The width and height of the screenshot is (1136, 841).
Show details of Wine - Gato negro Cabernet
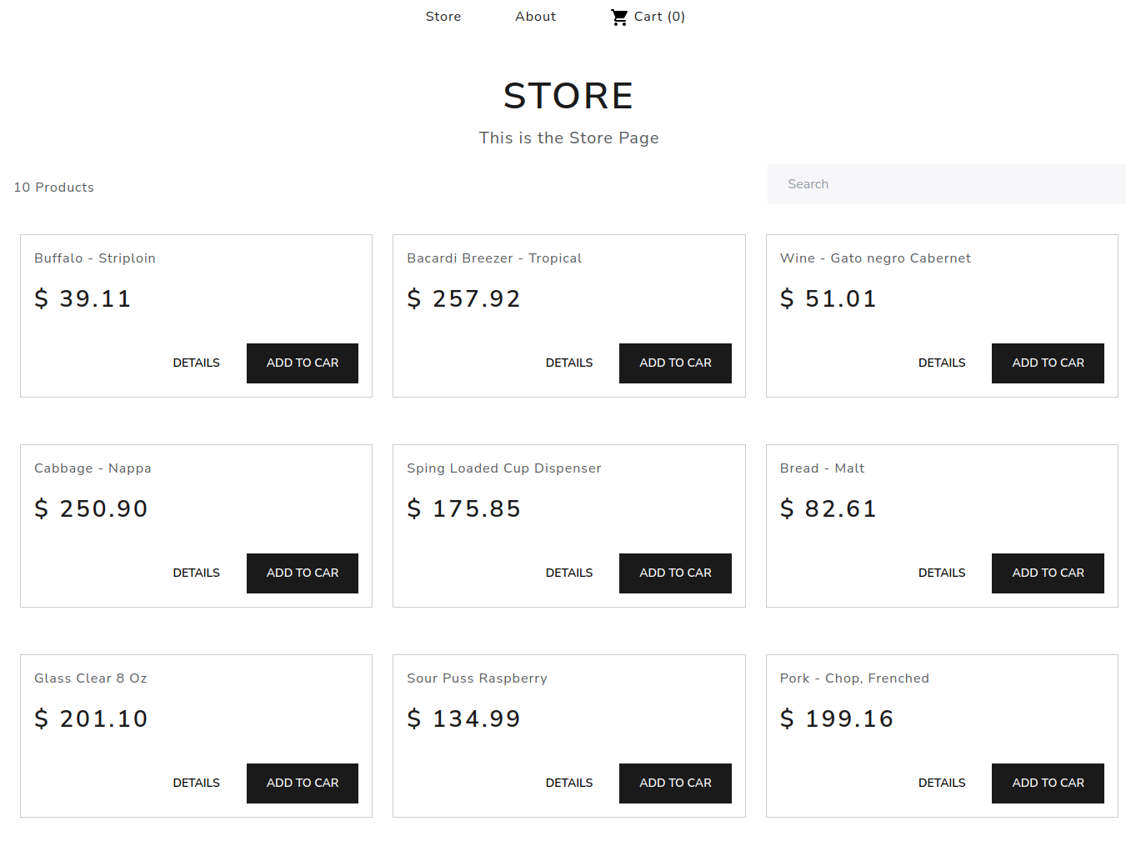pyautogui.click(x=942, y=363)
